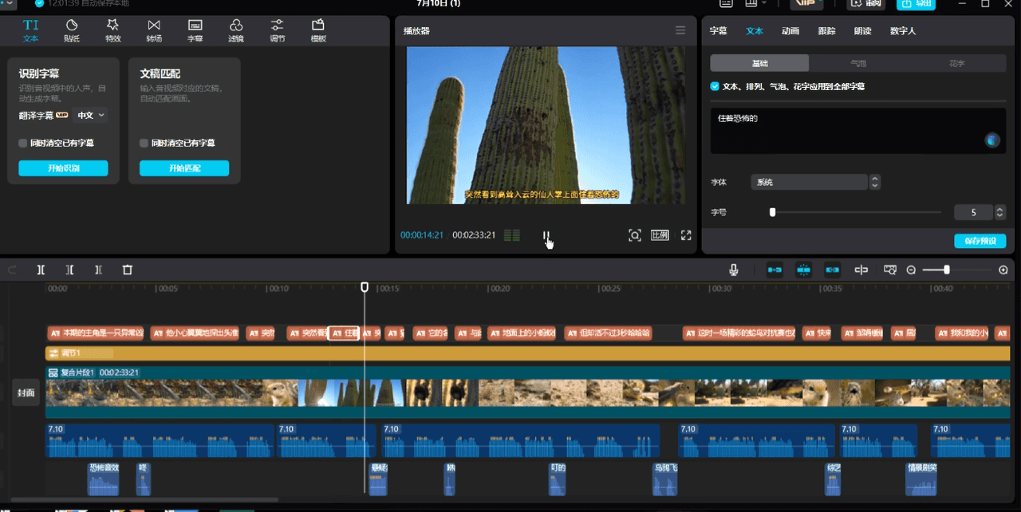Click the AI globe icon in text box

click(991, 140)
